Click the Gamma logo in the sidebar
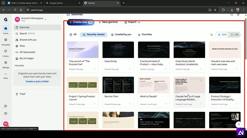The height and width of the screenshot is (138, 247). (x=6, y=20)
